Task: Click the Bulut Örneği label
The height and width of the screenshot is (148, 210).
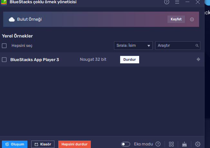Action: point(29,19)
